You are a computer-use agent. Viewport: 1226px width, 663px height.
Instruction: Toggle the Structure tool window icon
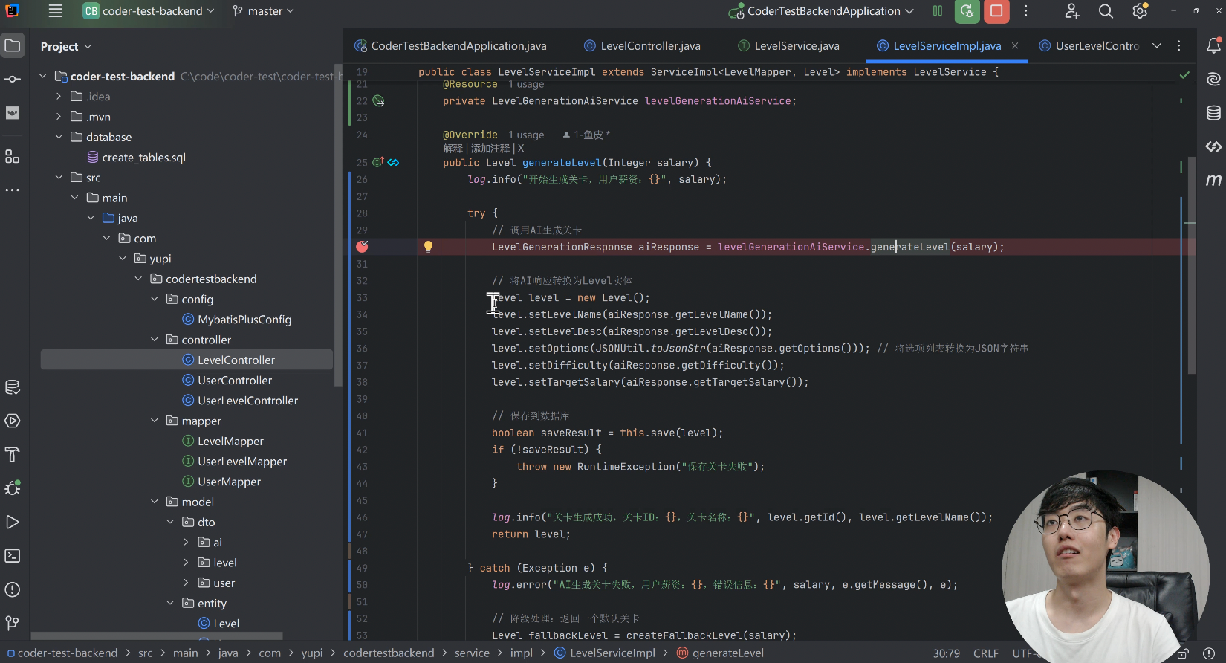point(13,157)
